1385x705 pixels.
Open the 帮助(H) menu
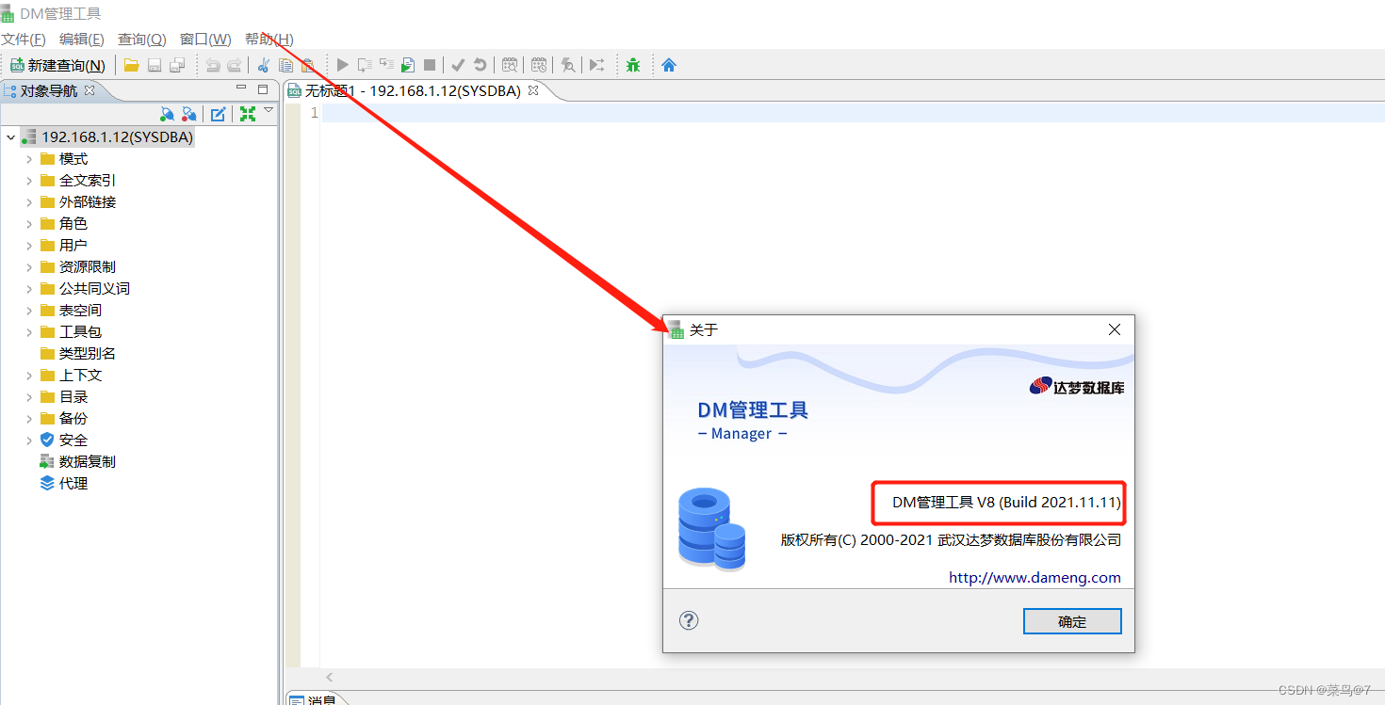(x=269, y=39)
